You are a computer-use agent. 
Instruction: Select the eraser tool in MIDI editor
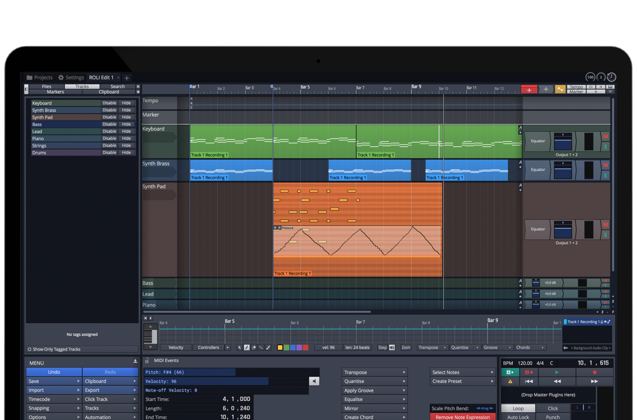pos(254,348)
